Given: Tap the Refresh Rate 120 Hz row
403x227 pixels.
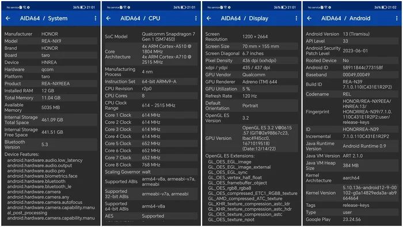Looking at the screenshot, I should tap(252, 96).
